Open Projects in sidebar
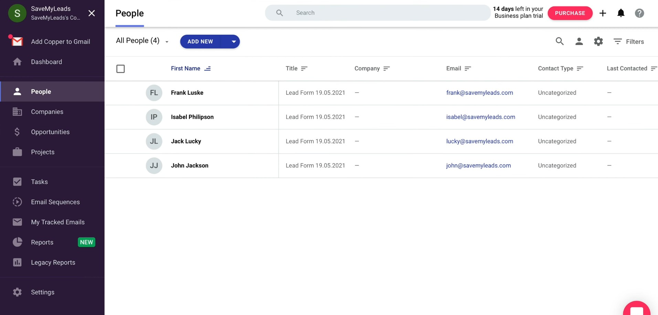 (43, 152)
